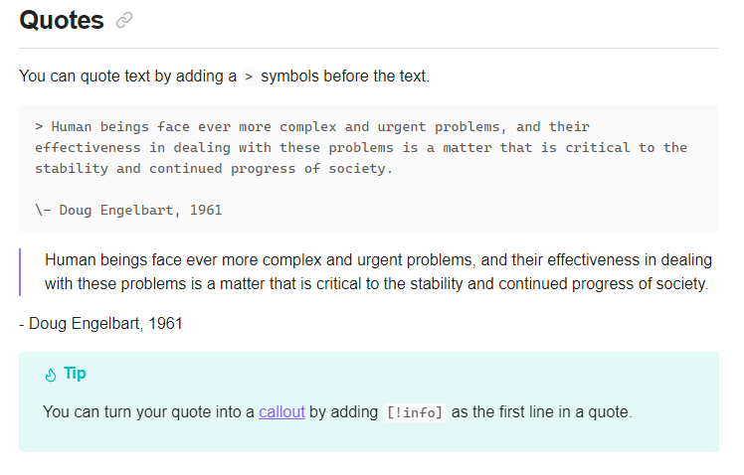Click "symbols before the text." in the intro sentence
The width and height of the screenshot is (744, 475).
(345, 77)
